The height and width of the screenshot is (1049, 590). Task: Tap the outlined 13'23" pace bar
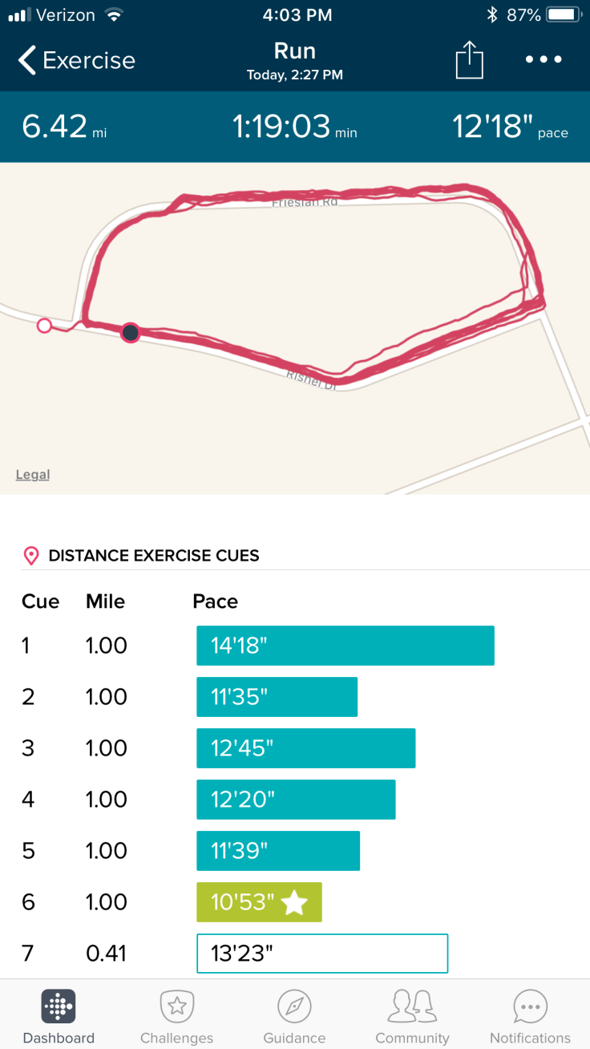(x=321, y=954)
